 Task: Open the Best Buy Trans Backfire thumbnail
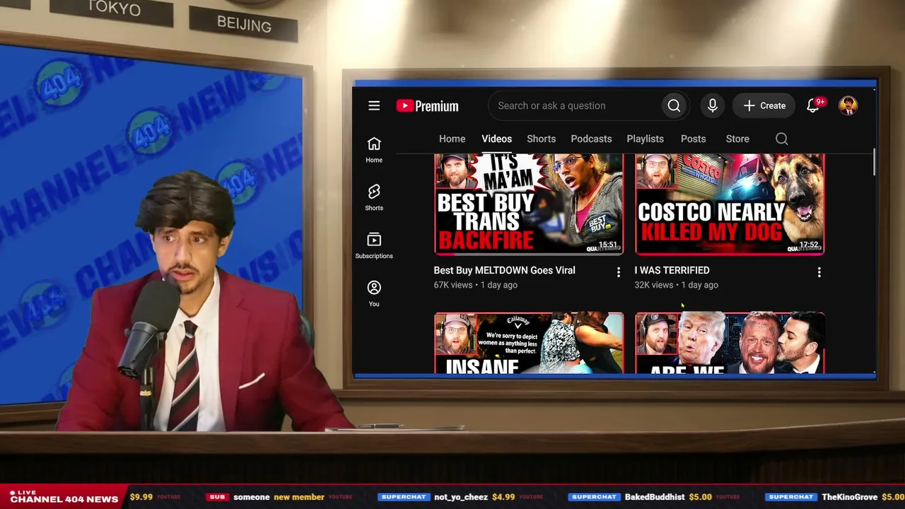[529, 204]
